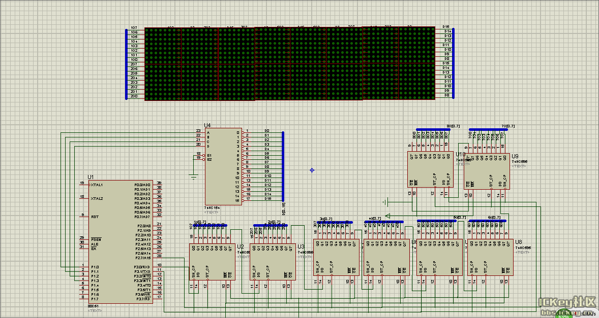Click the E2 pin label on U4
This screenshot has height=318, width=599.
[209, 159]
